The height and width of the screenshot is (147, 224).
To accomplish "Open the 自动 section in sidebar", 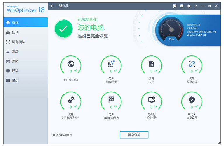I will point(25,32).
